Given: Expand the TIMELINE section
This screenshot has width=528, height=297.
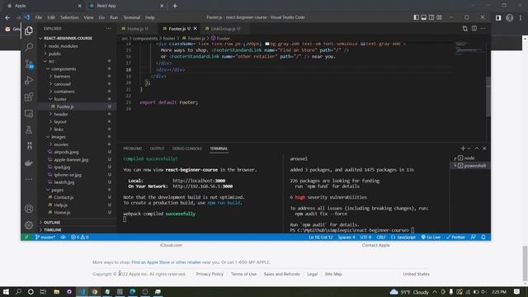Looking at the screenshot, I should [52, 230].
